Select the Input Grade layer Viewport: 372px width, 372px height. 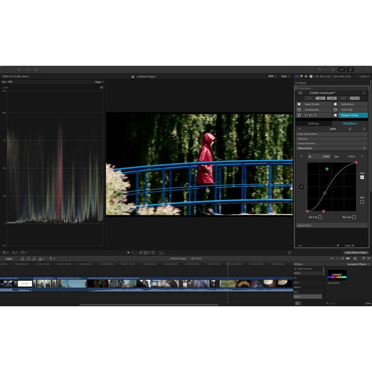coord(312,104)
